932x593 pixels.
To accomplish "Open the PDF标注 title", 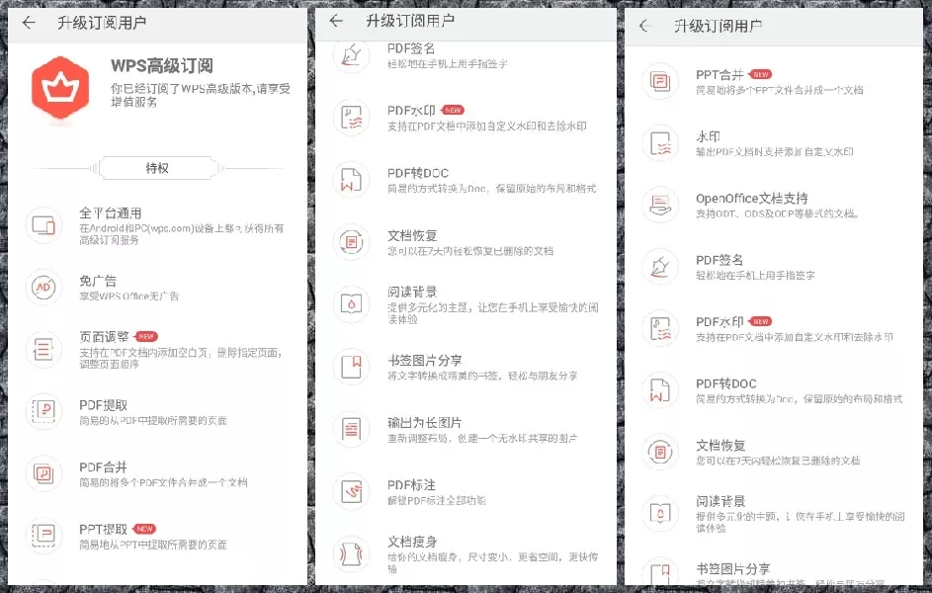I will click(x=411, y=485).
